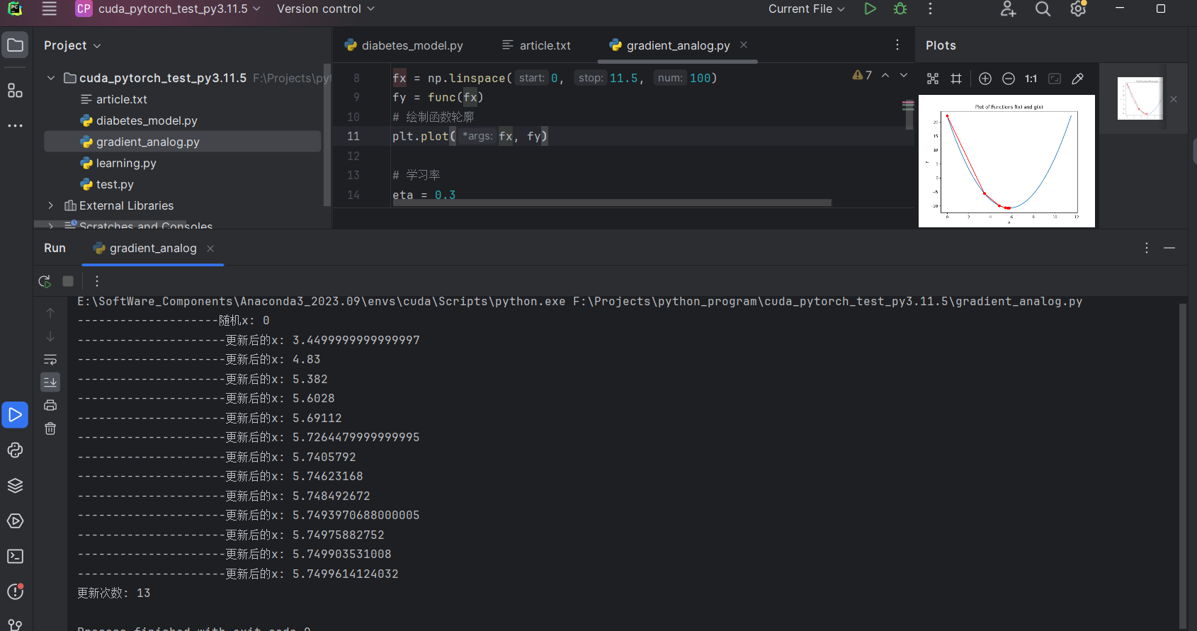The width and height of the screenshot is (1197, 631).
Task: Show more tool windows ellipsis in left sidebar
Action: tap(15, 125)
